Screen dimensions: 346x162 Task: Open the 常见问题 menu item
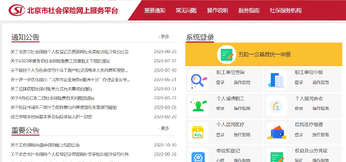pos(186,11)
